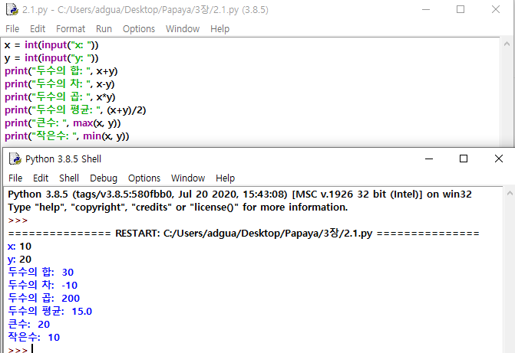Click the Shell input line 'x: 10'

coord(19,247)
